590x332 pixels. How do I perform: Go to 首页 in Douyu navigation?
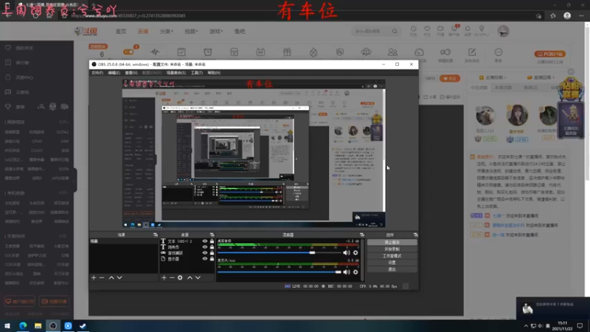coord(121,31)
